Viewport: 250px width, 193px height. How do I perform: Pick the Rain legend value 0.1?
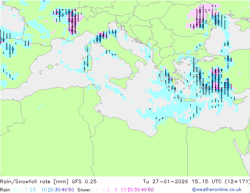17,190
